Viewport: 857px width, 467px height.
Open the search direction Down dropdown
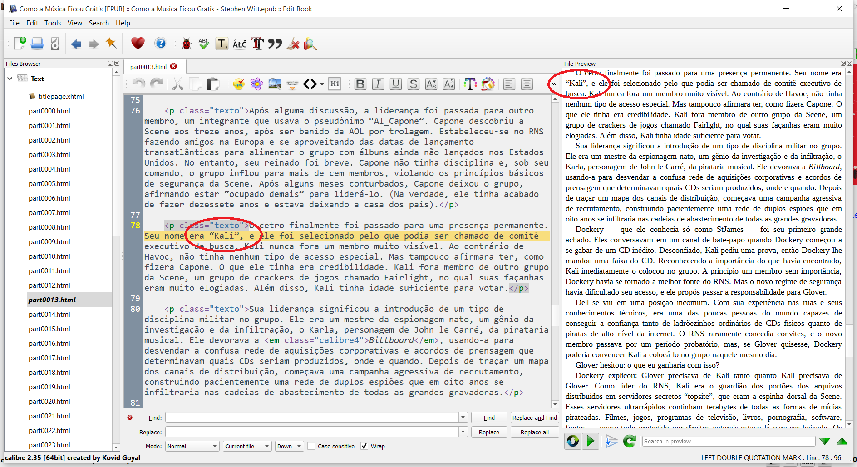click(290, 446)
